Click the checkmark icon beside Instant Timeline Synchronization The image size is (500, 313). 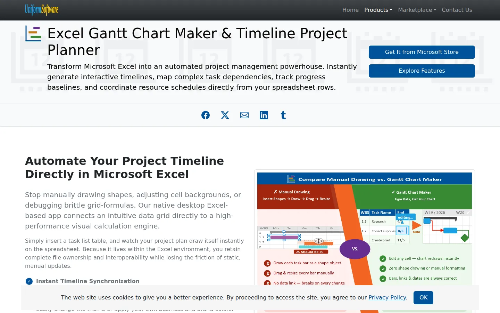pos(29,281)
